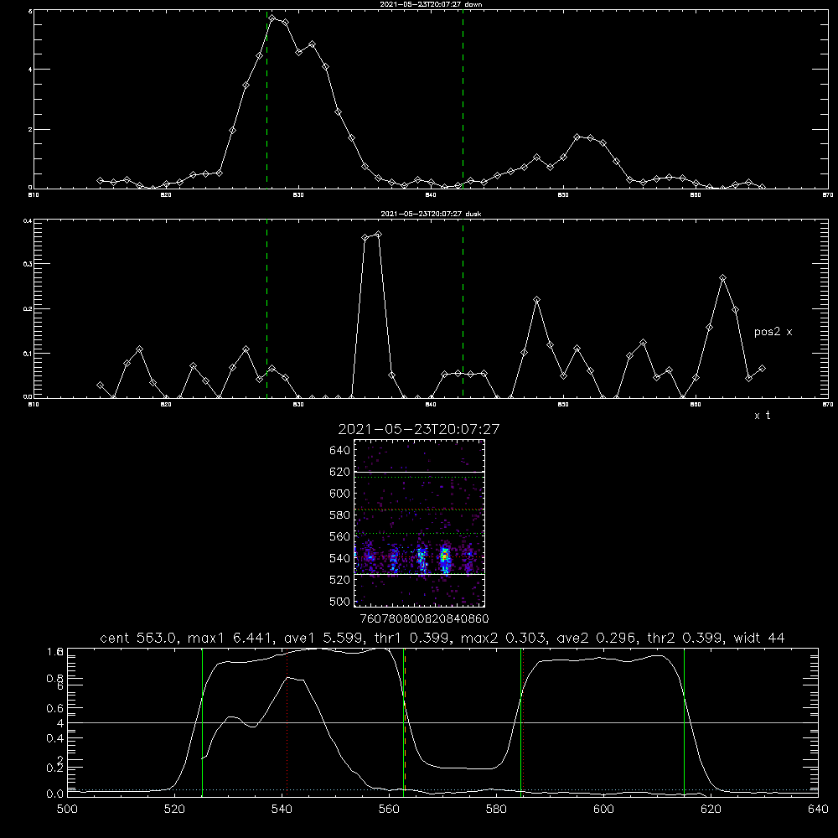Click the '500' label on bottom plot x-axis
The height and width of the screenshot is (838, 838).
click(x=67, y=810)
